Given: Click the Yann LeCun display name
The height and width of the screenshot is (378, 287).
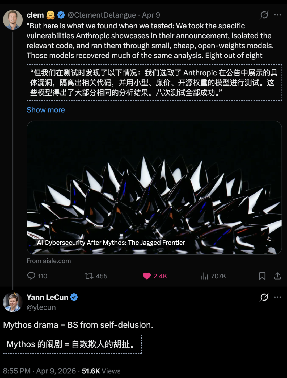Looking at the screenshot, I should [47, 297].
